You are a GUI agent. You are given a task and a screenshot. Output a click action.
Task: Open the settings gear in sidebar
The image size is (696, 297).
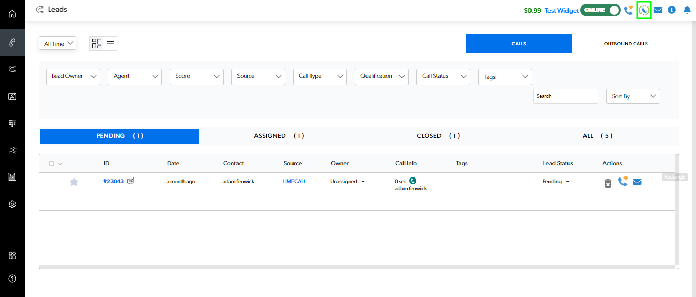12,204
